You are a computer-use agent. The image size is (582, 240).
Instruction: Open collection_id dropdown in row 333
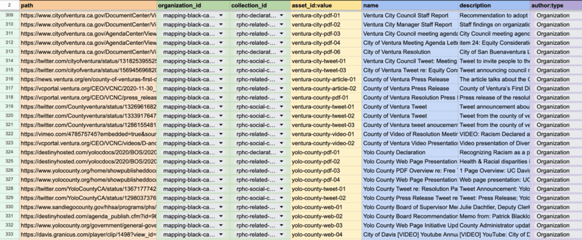point(282,234)
